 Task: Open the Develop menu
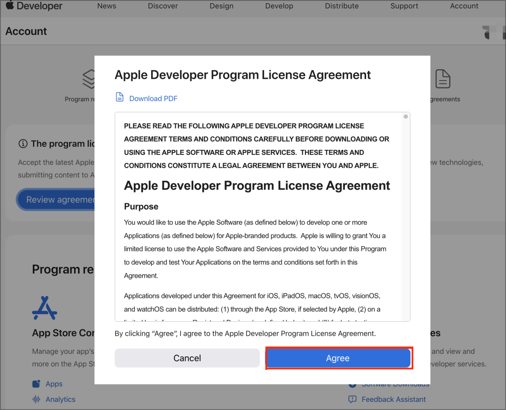(x=279, y=6)
